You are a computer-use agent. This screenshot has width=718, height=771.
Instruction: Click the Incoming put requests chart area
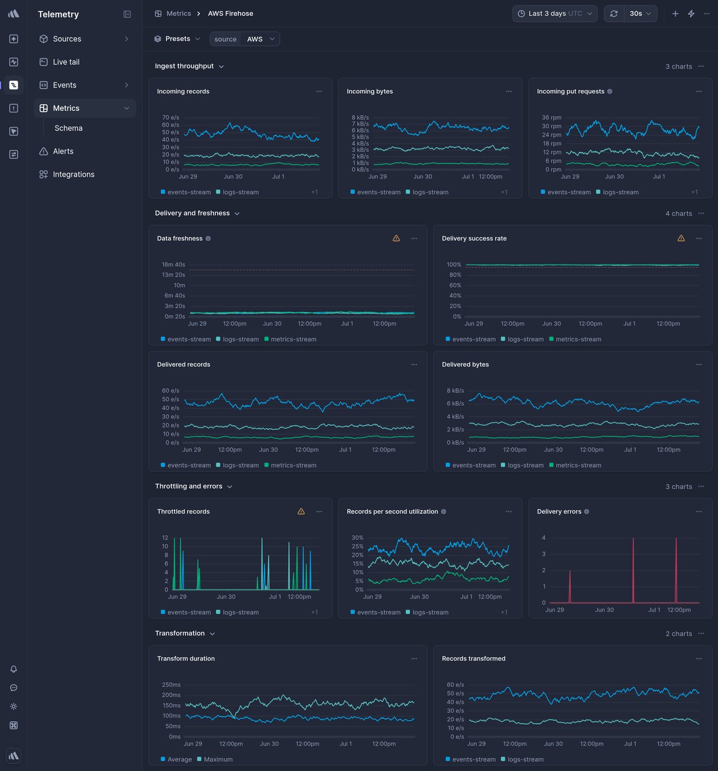632,143
